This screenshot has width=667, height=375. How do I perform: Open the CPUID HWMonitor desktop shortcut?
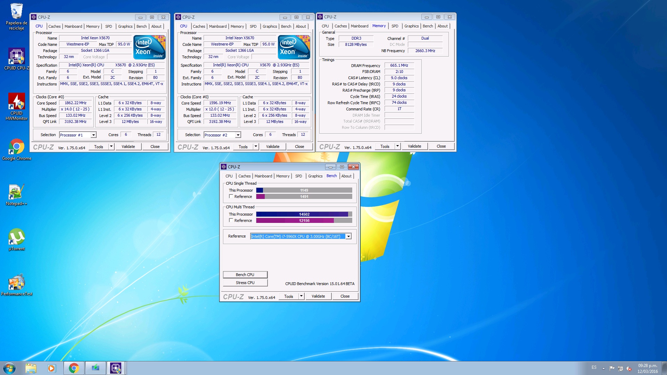16,107
